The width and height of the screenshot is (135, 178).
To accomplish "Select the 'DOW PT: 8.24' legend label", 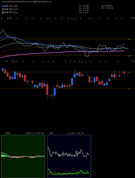I will click(11, 13).
